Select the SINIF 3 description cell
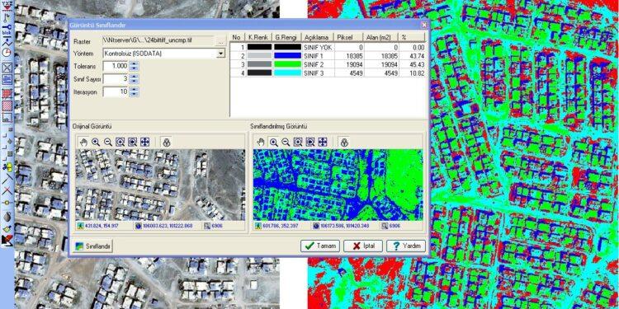The width and height of the screenshot is (619, 309). pos(319,73)
